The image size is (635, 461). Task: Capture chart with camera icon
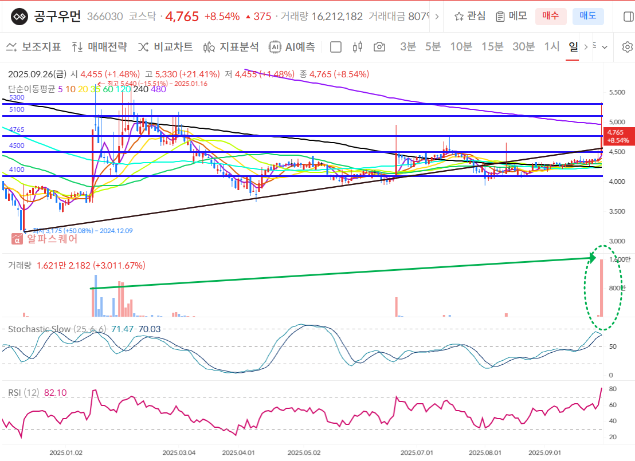[379, 47]
